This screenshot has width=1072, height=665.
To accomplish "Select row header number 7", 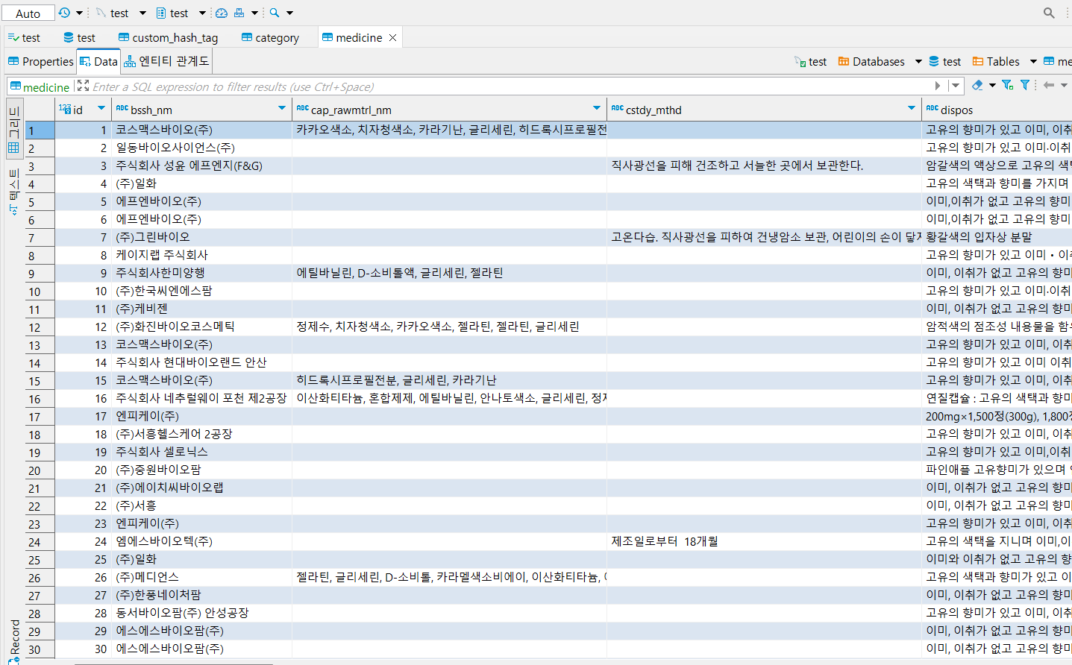I will (x=40, y=237).
